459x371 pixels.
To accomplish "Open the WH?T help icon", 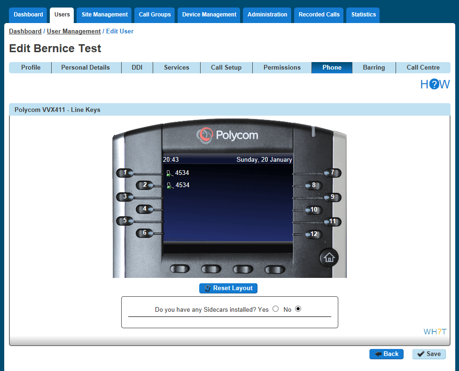I will 435,332.
